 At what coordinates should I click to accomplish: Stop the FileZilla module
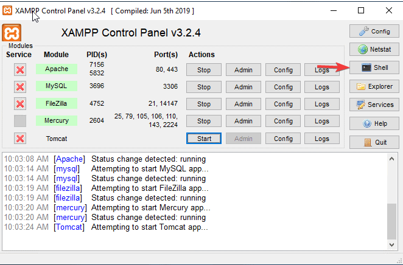tap(204, 104)
